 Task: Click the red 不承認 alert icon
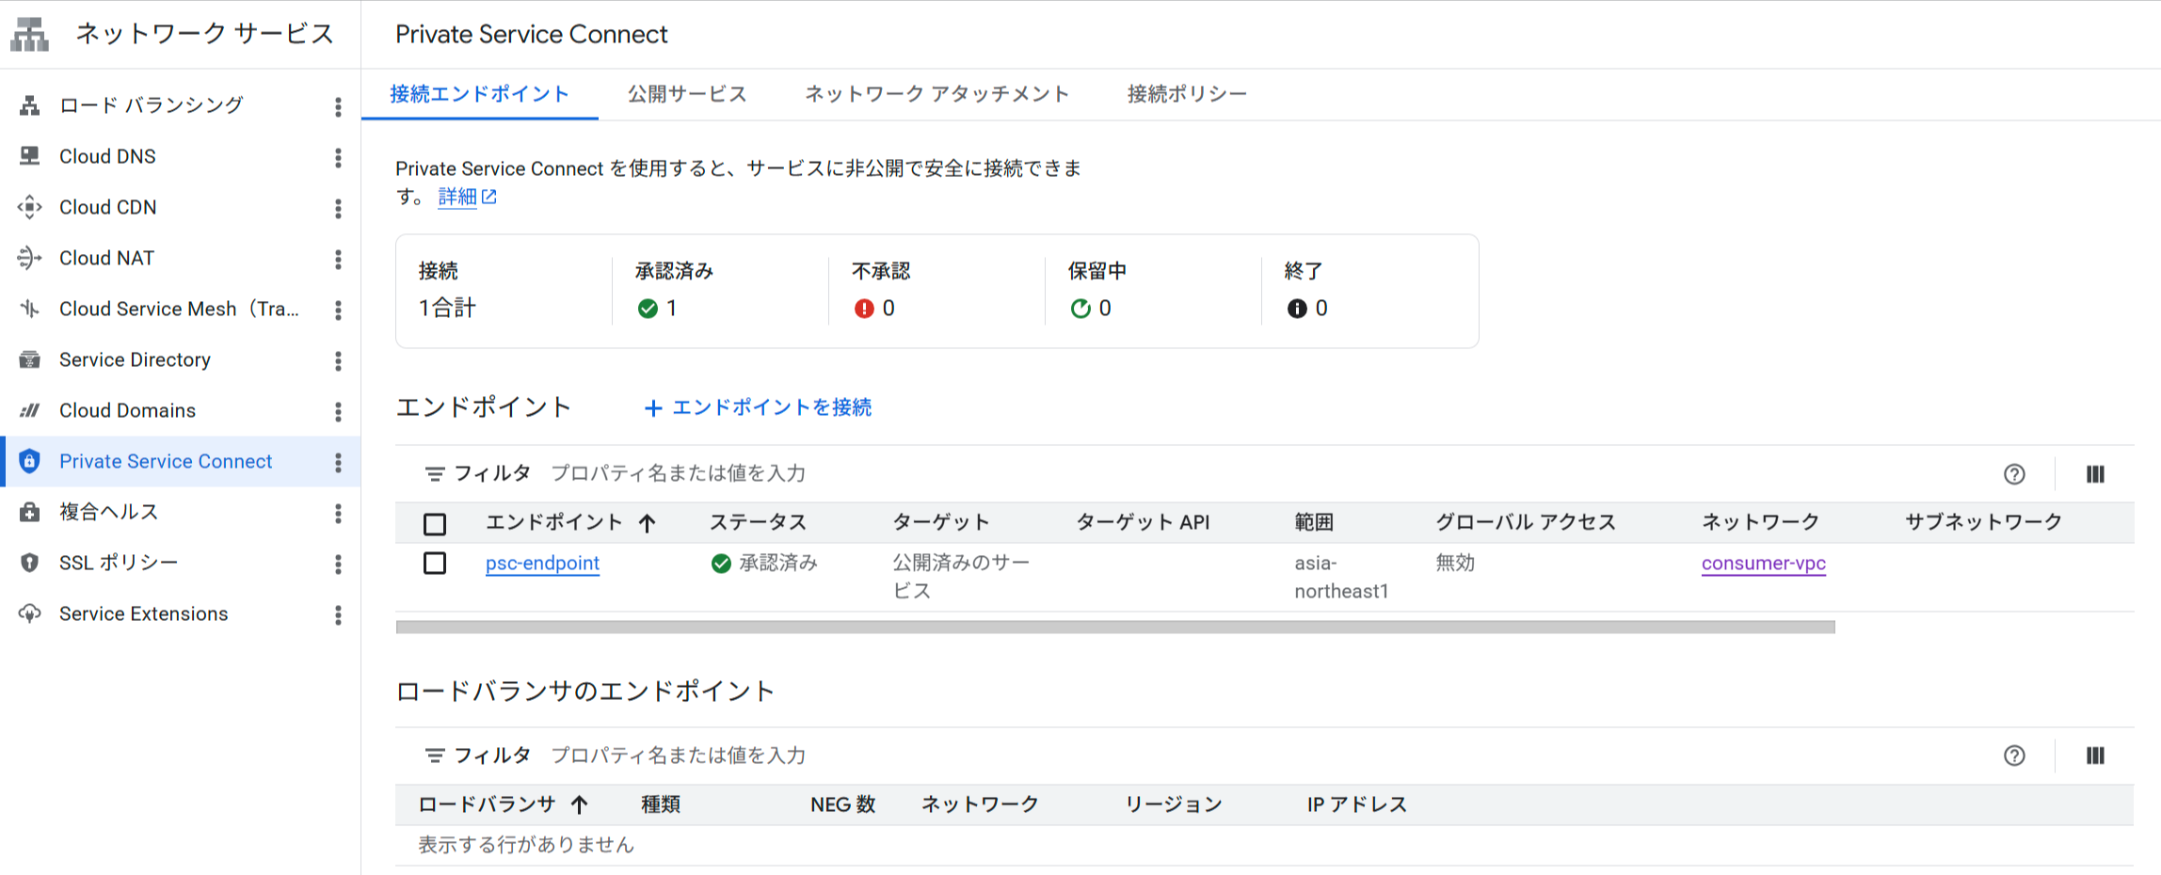pyautogui.click(x=864, y=309)
